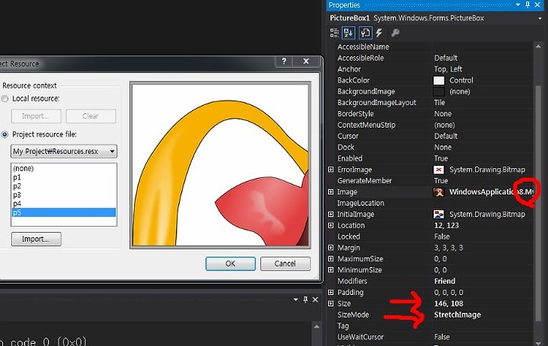Viewport: 548px width, 346px height.
Task: Expand the Padding property
Action: (x=330, y=292)
